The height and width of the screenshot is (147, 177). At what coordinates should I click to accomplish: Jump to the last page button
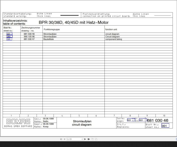88,139
